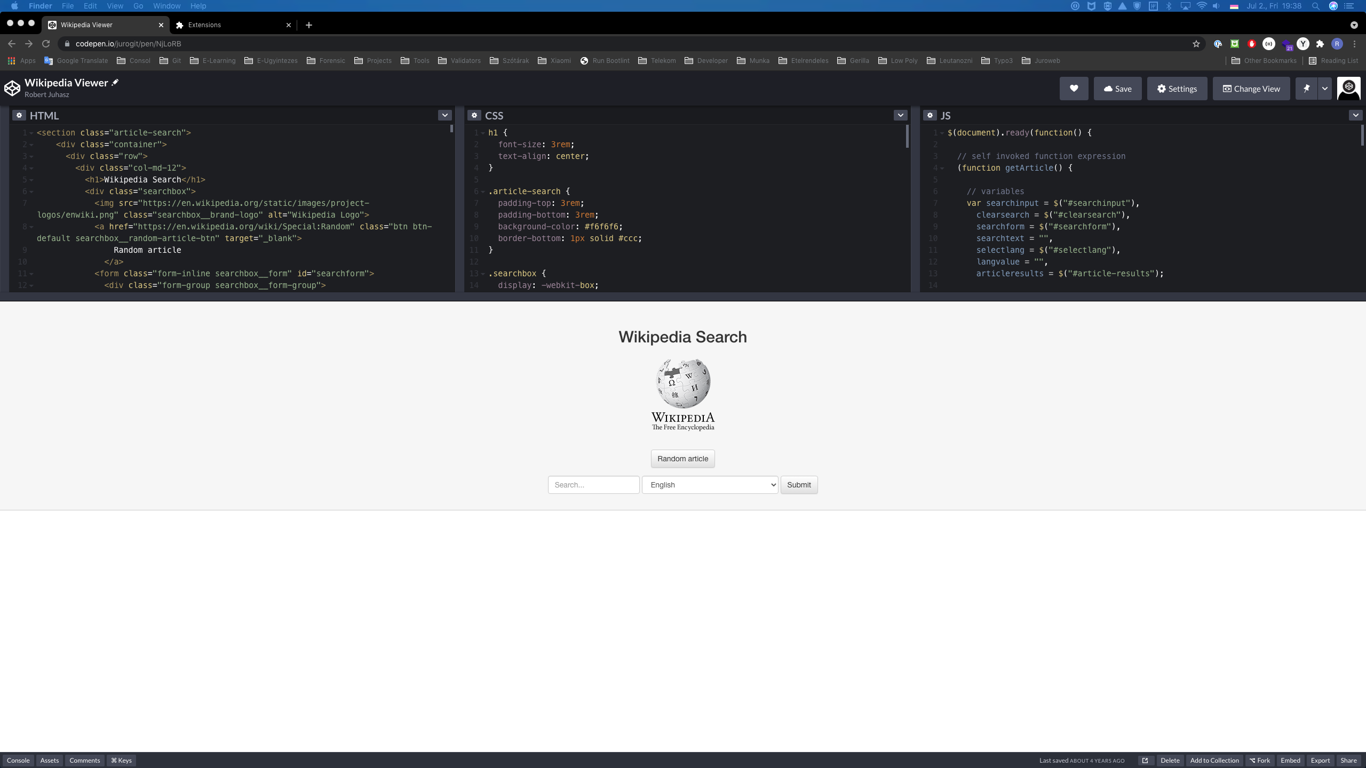Open a new browser tab
Image resolution: width=1366 pixels, height=768 pixels.
tap(309, 25)
